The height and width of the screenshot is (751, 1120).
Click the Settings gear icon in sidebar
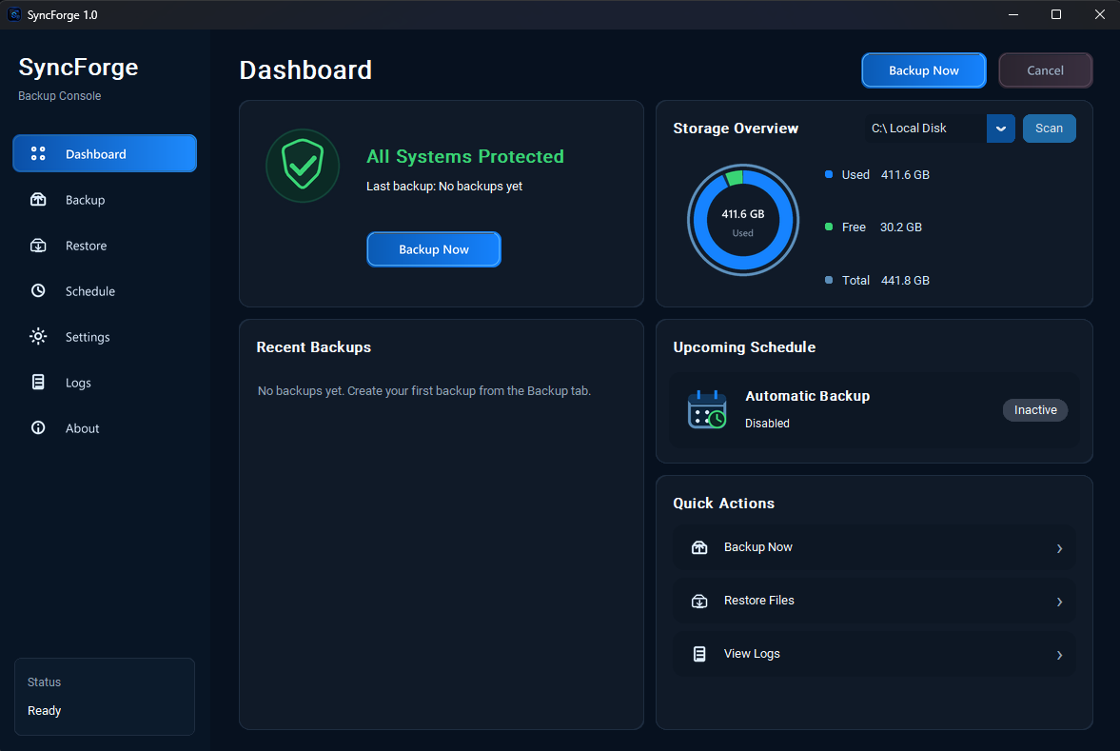point(38,337)
